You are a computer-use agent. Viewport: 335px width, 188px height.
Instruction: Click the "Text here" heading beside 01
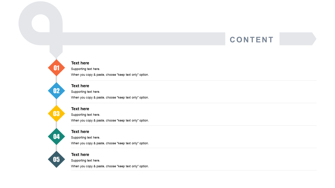tap(80, 63)
